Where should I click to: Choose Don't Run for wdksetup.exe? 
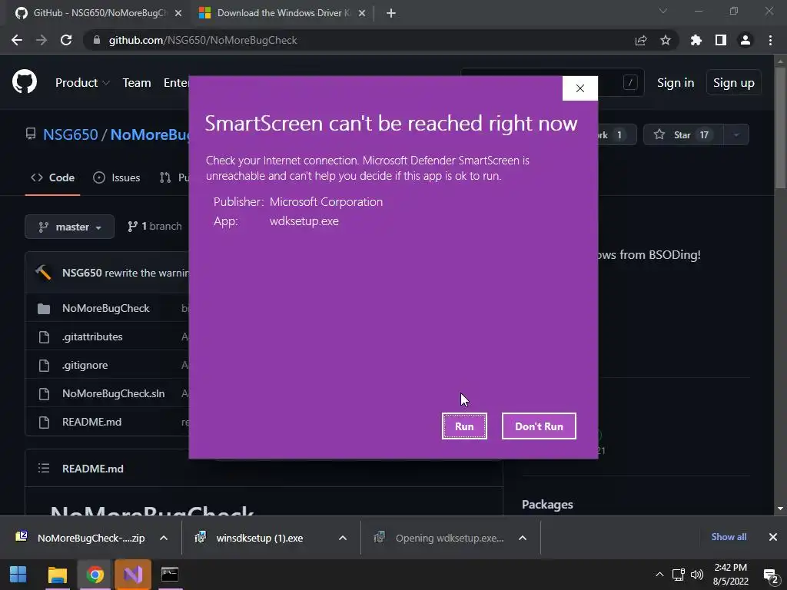tap(539, 426)
